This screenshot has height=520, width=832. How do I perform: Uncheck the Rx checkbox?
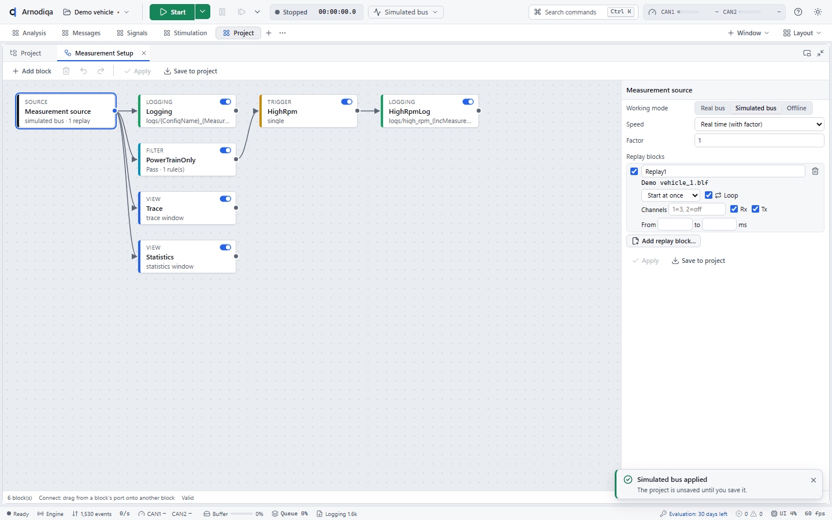coord(734,209)
